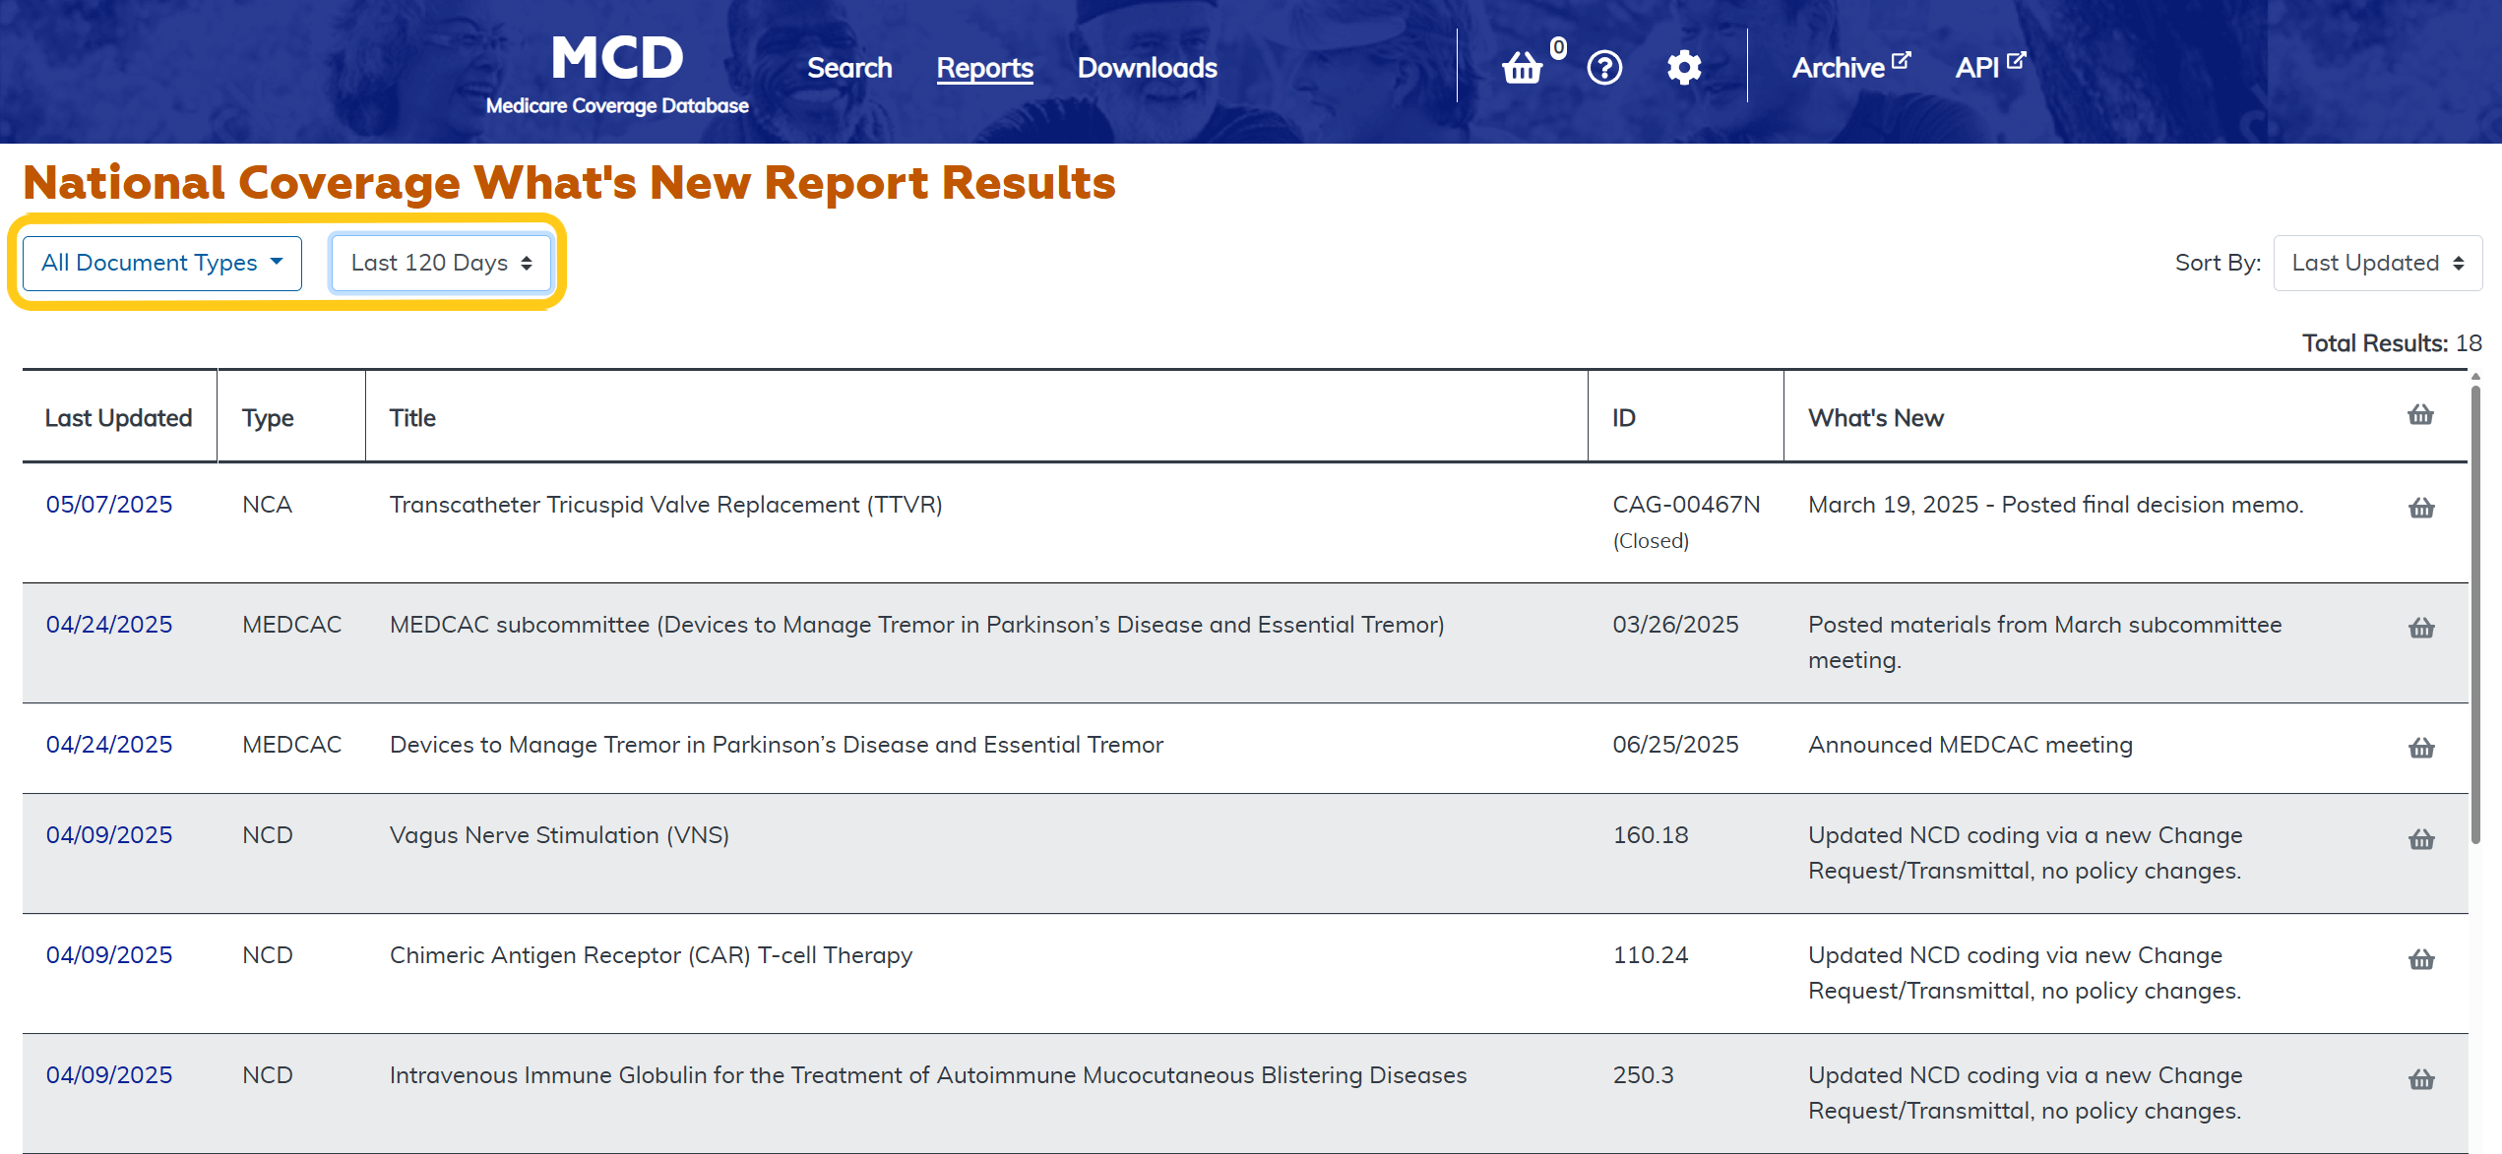2502x1154 pixels.
Task: Open the Downloads menu item
Action: pyautogui.click(x=1147, y=68)
